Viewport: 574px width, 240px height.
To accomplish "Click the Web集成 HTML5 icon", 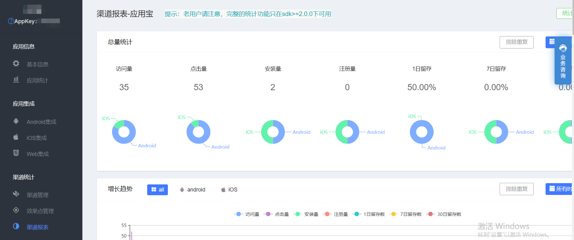I will click(x=16, y=153).
